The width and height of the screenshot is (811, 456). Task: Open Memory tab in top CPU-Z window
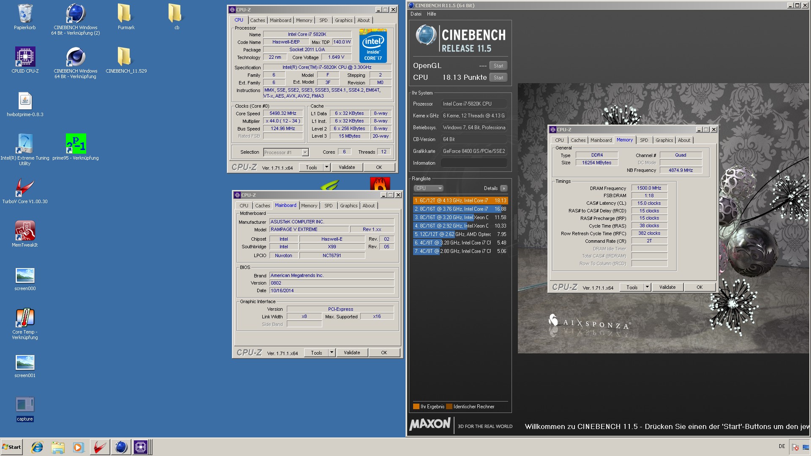[x=304, y=20]
